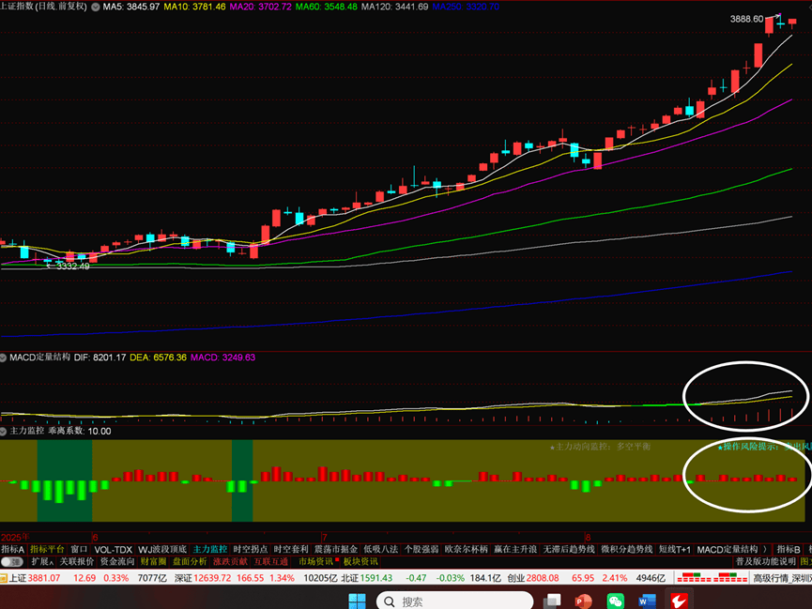This screenshot has height=609, width=812.
Task: Click the red stock app taskbar icon
Action: [x=678, y=601]
